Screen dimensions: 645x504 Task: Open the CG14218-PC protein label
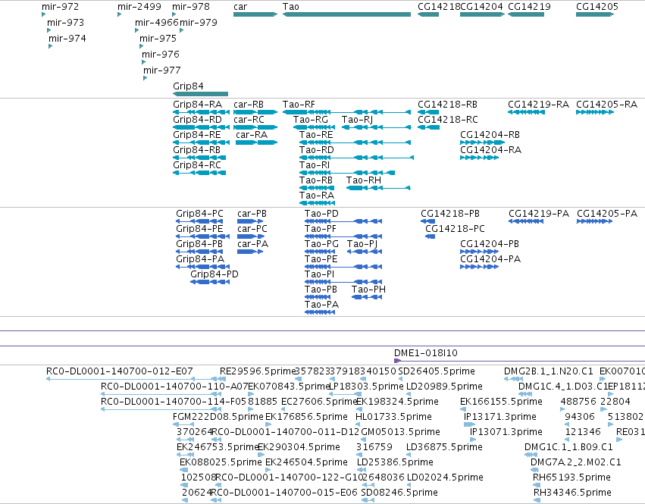(455, 228)
